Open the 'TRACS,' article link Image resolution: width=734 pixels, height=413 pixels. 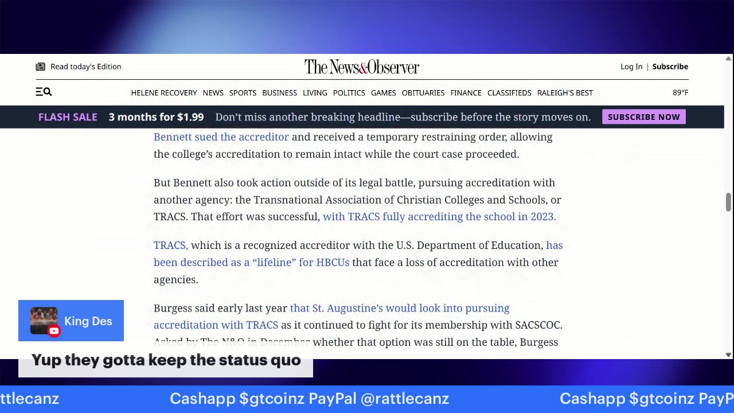[x=171, y=245]
